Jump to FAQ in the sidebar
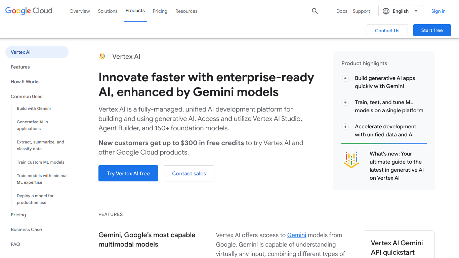The height and width of the screenshot is (258, 459). (x=15, y=244)
